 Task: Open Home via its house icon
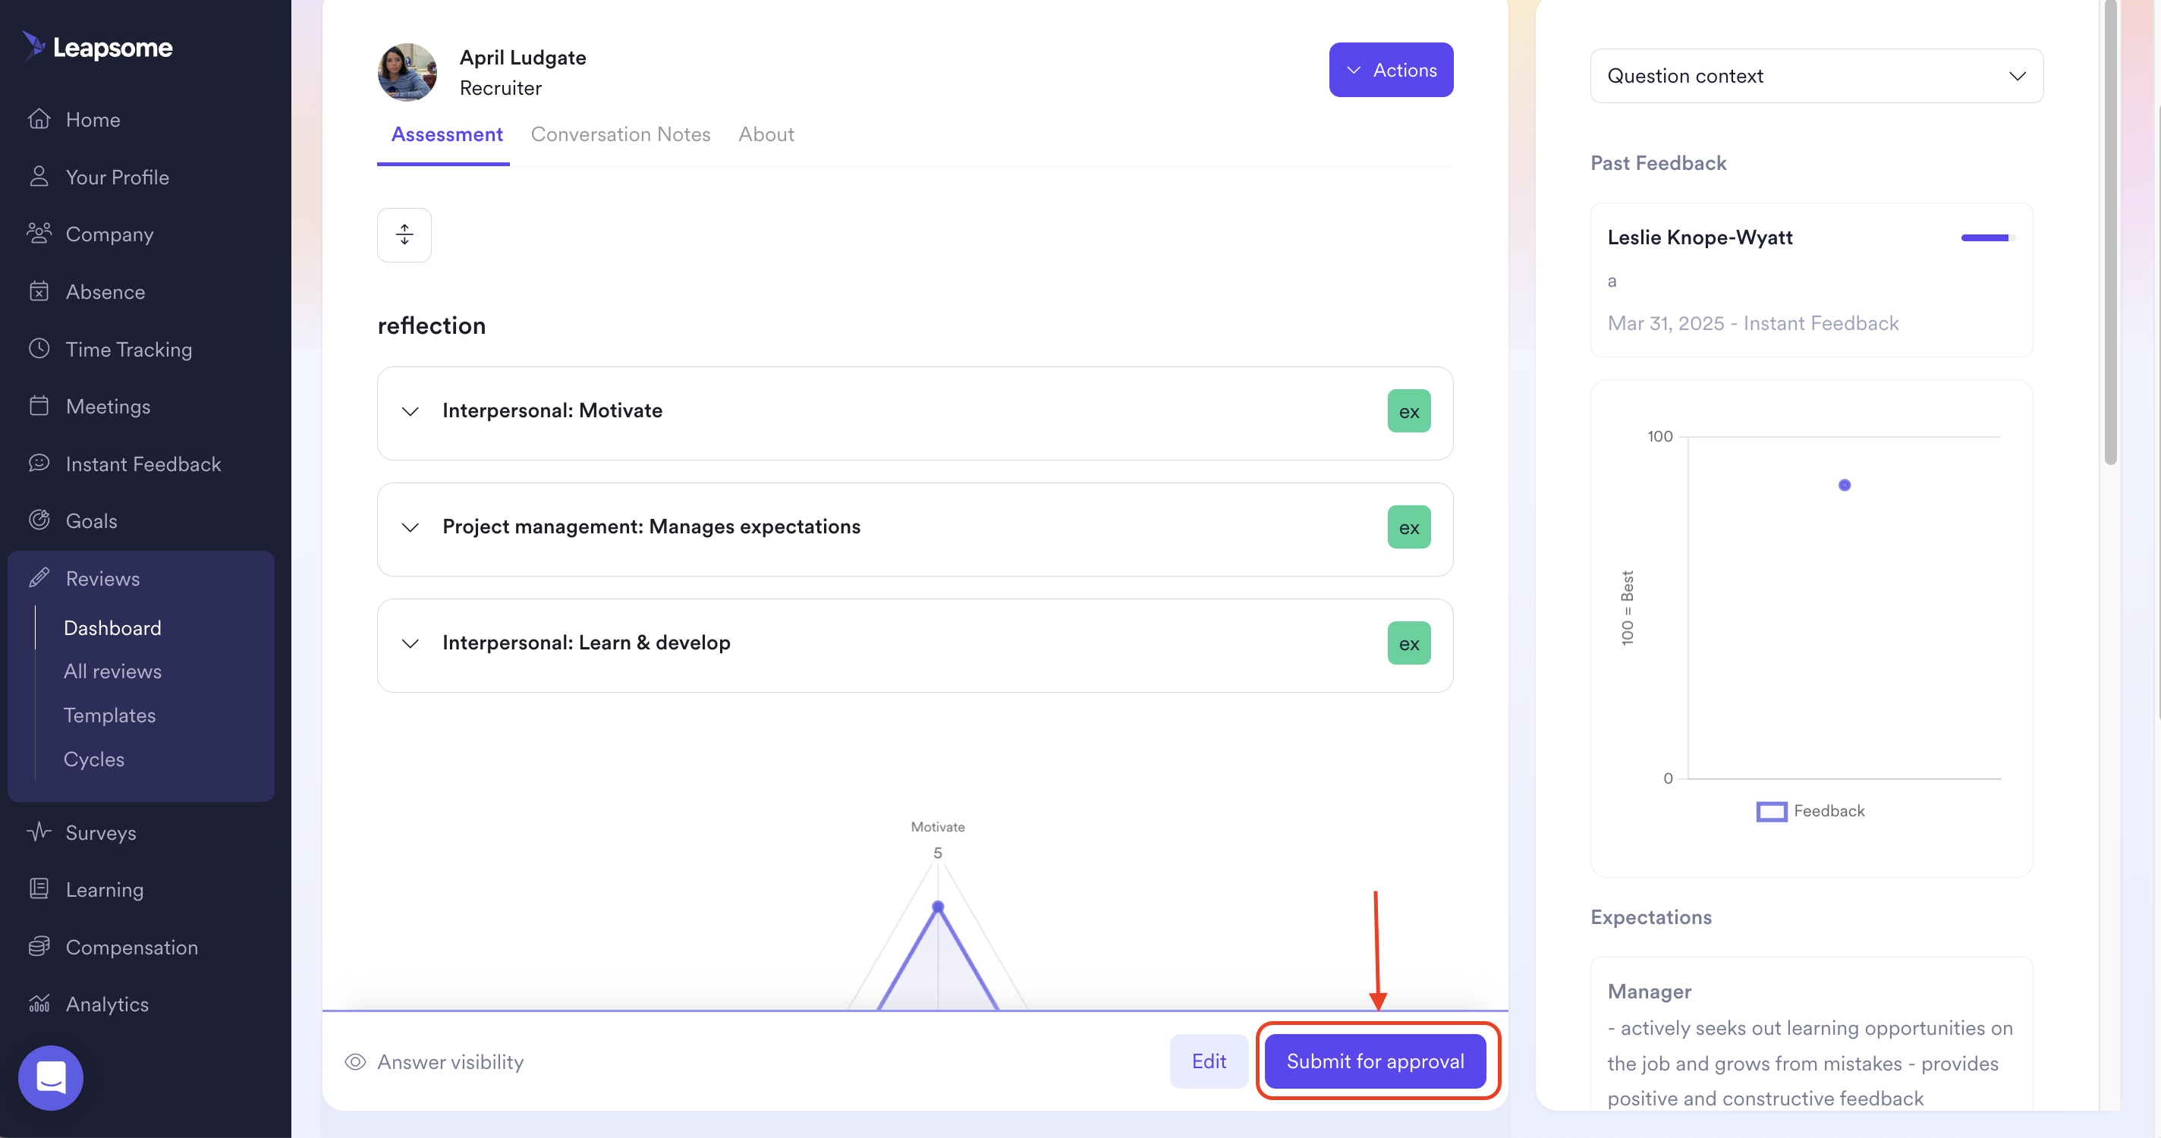tap(39, 119)
